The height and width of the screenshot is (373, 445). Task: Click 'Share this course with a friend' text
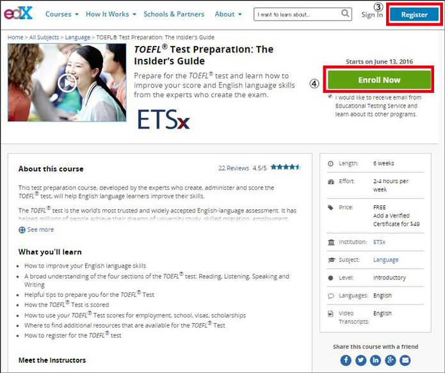[375, 347]
